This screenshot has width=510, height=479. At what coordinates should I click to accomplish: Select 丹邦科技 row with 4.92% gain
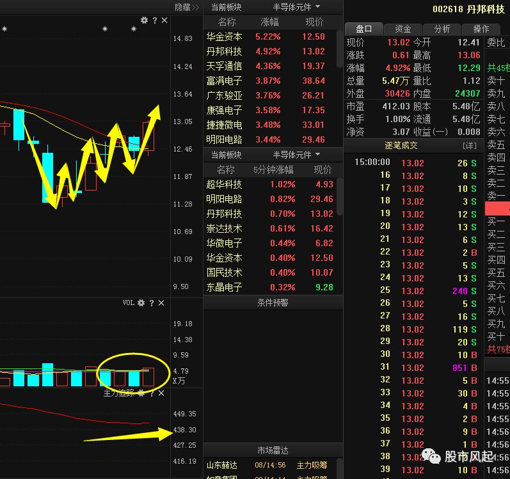coord(270,51)
